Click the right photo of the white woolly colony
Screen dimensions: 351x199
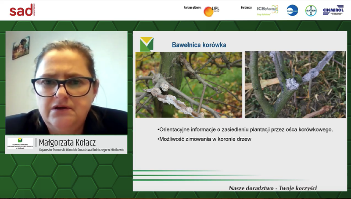pyautogui.click(x=295, y=85)
